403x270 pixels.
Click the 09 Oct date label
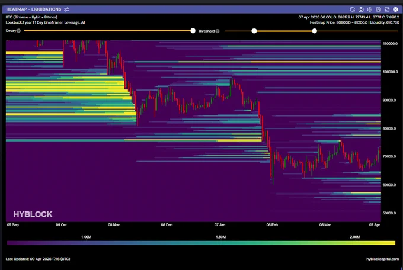click(61, 225)
